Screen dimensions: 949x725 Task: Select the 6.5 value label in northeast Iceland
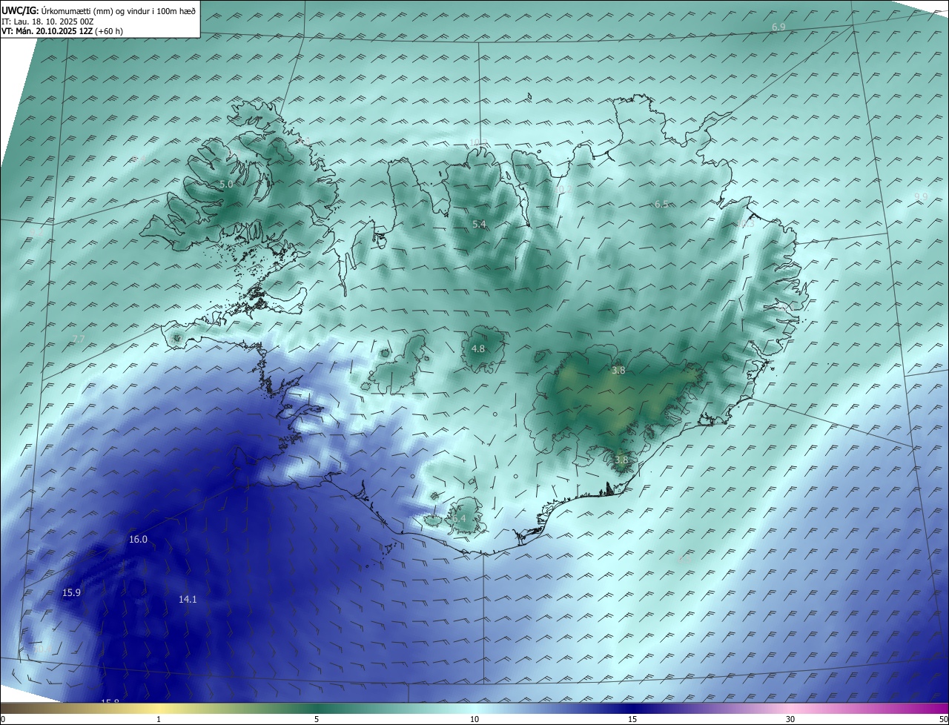[x=661, y=204]
